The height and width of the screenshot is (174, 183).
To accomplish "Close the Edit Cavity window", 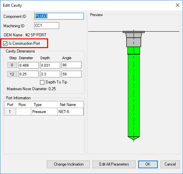I will coord(178,5).
